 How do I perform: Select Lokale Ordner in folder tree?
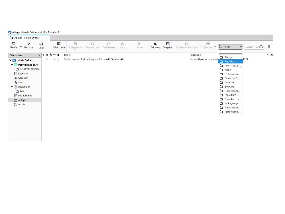coord(25,60)
